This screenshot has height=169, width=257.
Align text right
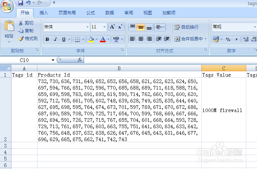click(x=149, y=39)
